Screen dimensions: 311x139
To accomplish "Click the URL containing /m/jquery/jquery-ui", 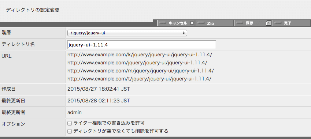I will coord(141,71).
